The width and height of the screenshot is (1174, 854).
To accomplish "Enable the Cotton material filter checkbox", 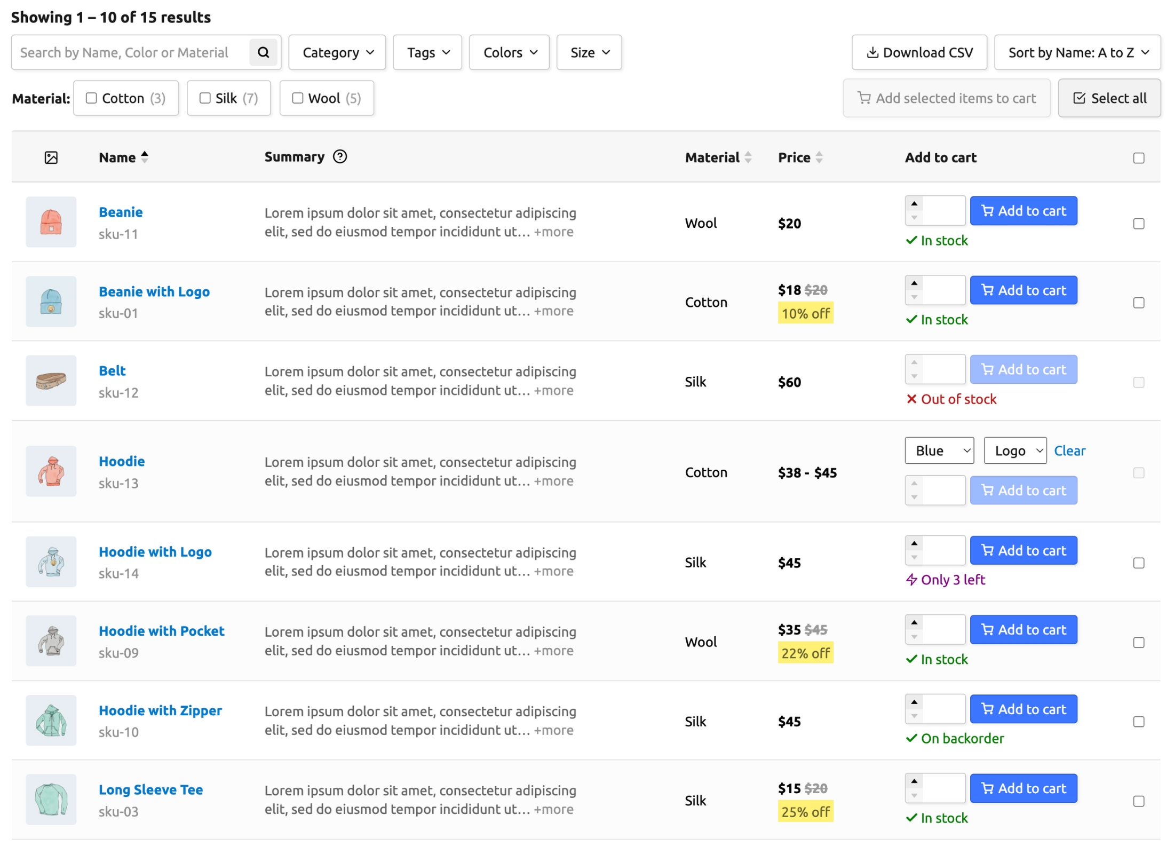I will [91, 98].
